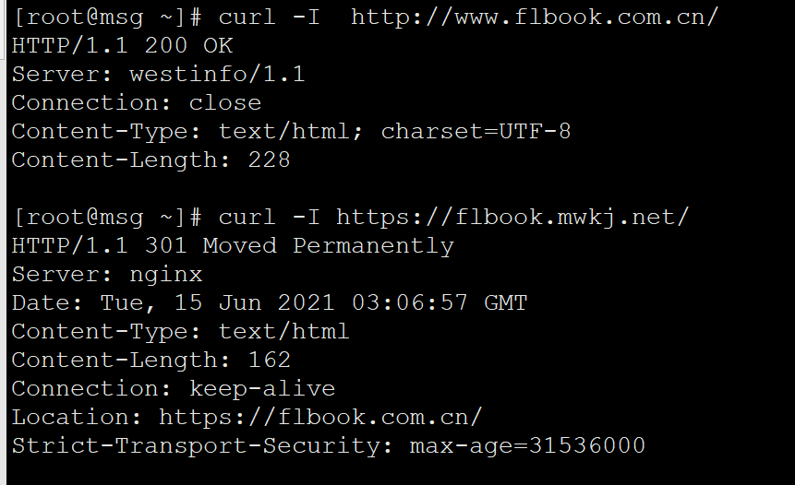Click the 'Content-Length: 228' line
The height and width of the screenshot is (485, 795).
pyautogui.click(x=151, y=160)
